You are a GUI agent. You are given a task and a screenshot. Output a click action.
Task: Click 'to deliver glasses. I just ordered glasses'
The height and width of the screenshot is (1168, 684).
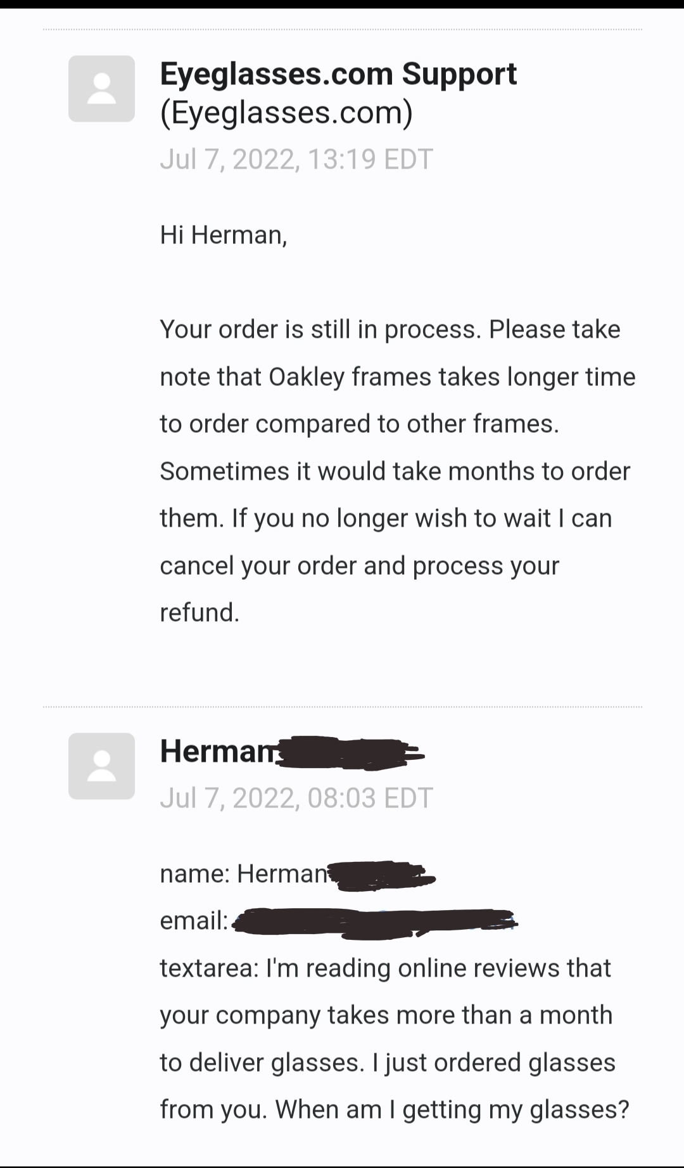tap(388, 1063)
